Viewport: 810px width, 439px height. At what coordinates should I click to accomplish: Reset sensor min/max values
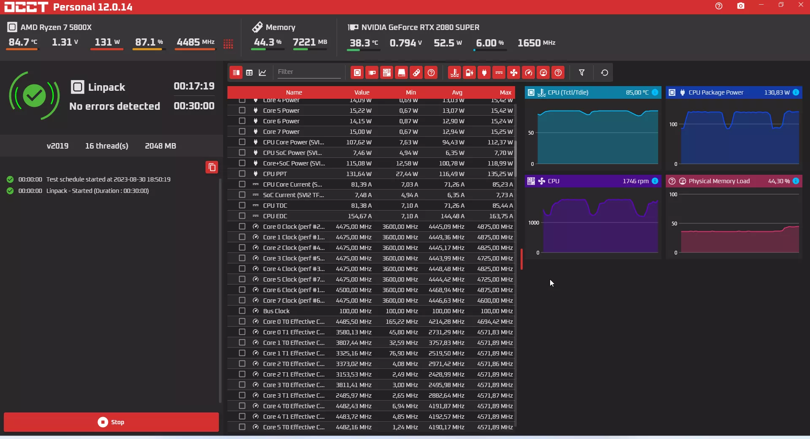[x=605, y=73]
